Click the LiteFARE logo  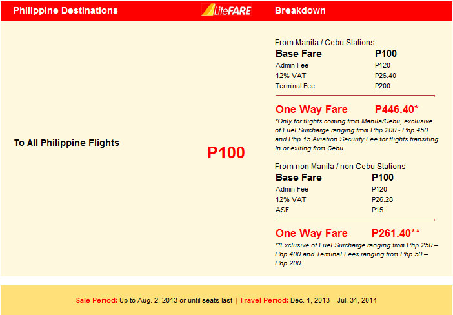(x=226, y=10)
